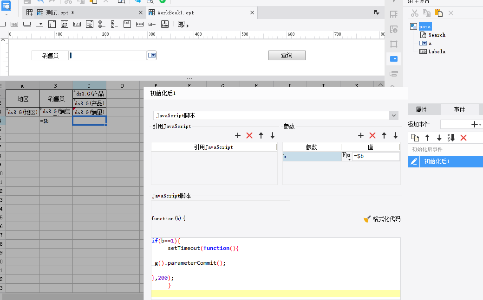Select the Labela node in component tree
Image resolution: width=483 pixels, height=300 pixels.
pos(437,51)
